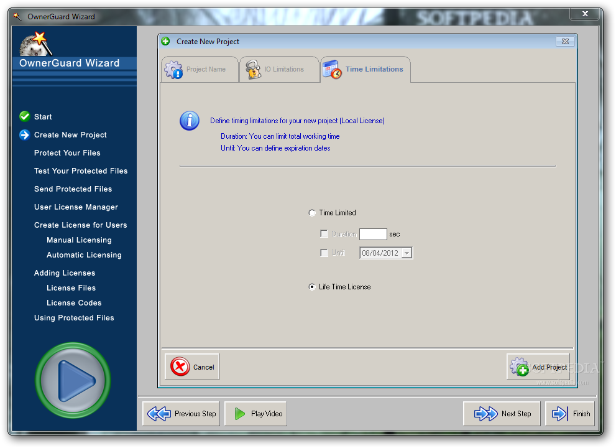Click the double right arrow Next Step icon

486,414
